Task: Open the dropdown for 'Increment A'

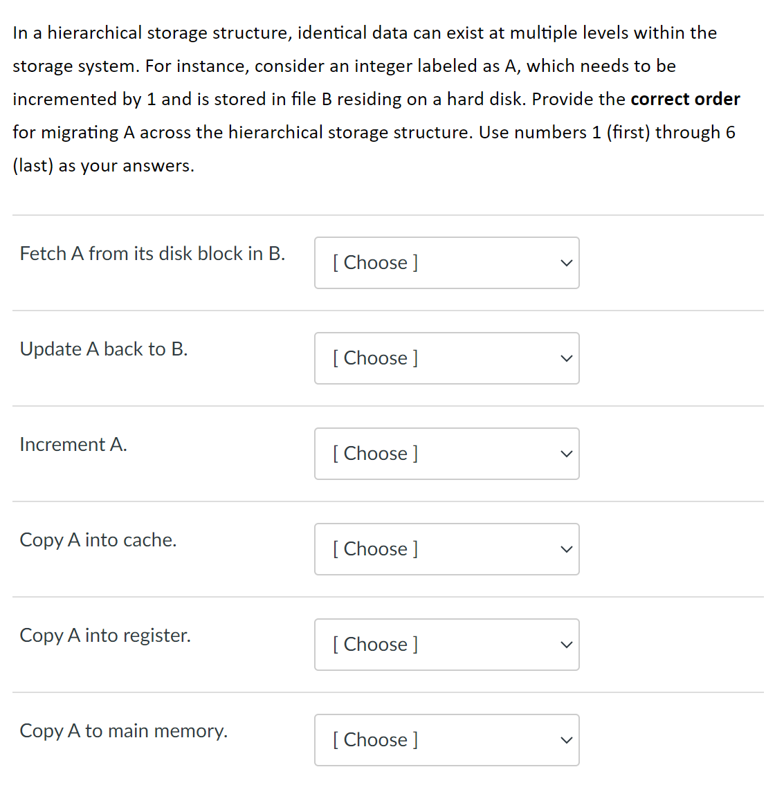Action: tap(446, 454)
